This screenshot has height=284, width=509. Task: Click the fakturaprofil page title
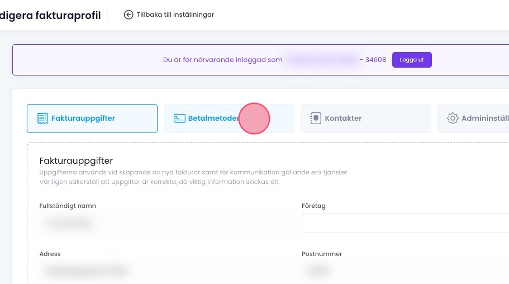coord(50,15)
